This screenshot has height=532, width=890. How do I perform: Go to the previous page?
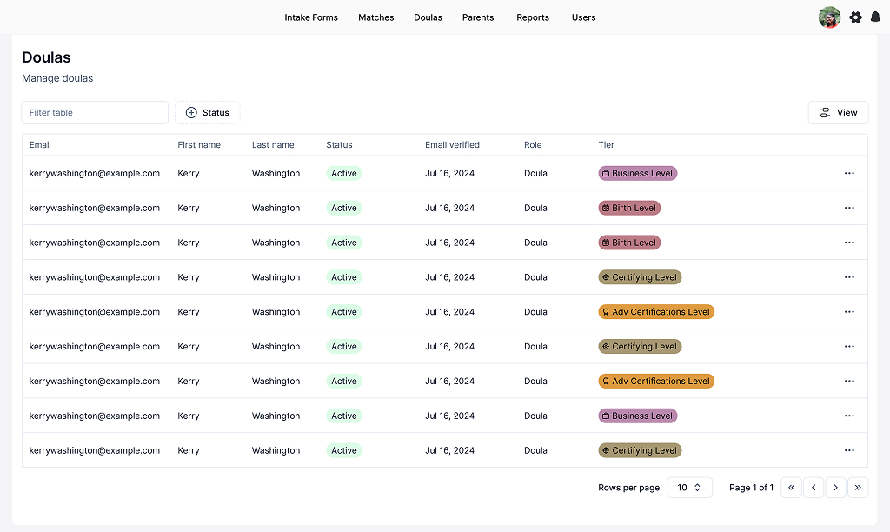814,488
